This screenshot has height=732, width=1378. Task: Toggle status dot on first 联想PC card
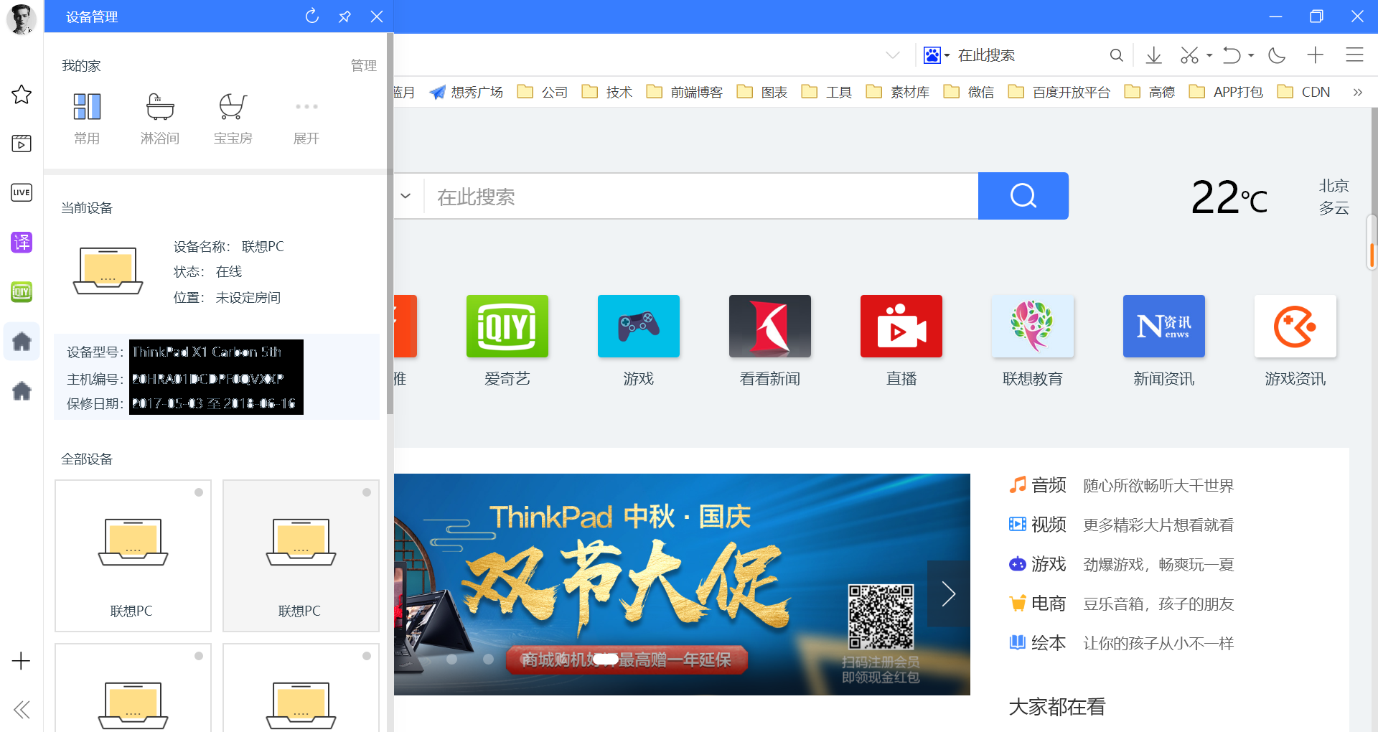click(x=199, y=492)
